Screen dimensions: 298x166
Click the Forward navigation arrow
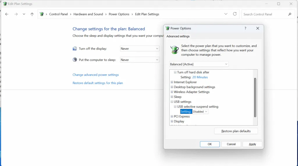click(16, 14)
